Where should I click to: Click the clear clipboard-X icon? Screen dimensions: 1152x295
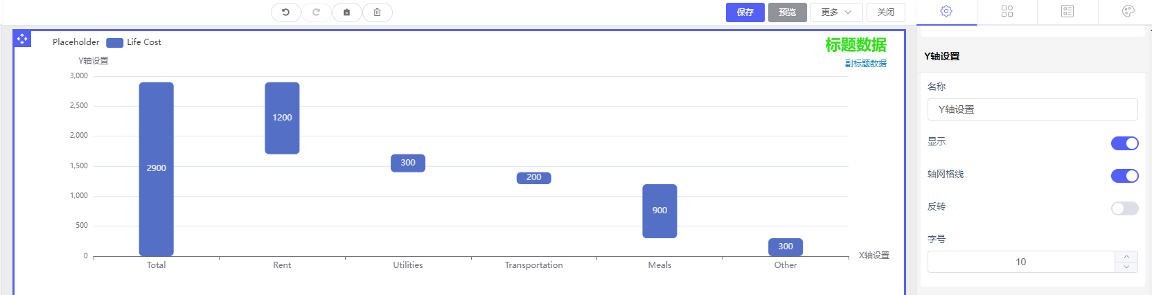[346, 12]
